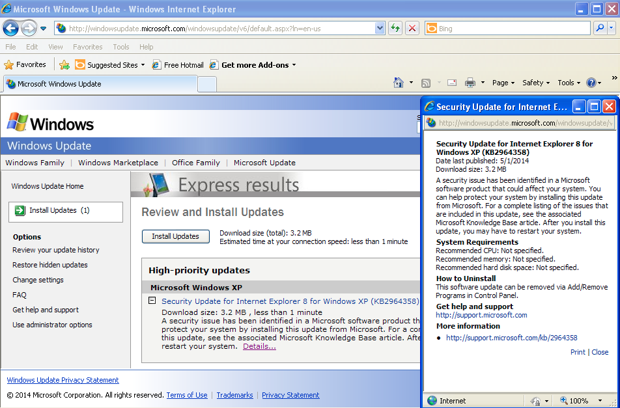Click the Print icon in command bar

(x=470, y=83)
